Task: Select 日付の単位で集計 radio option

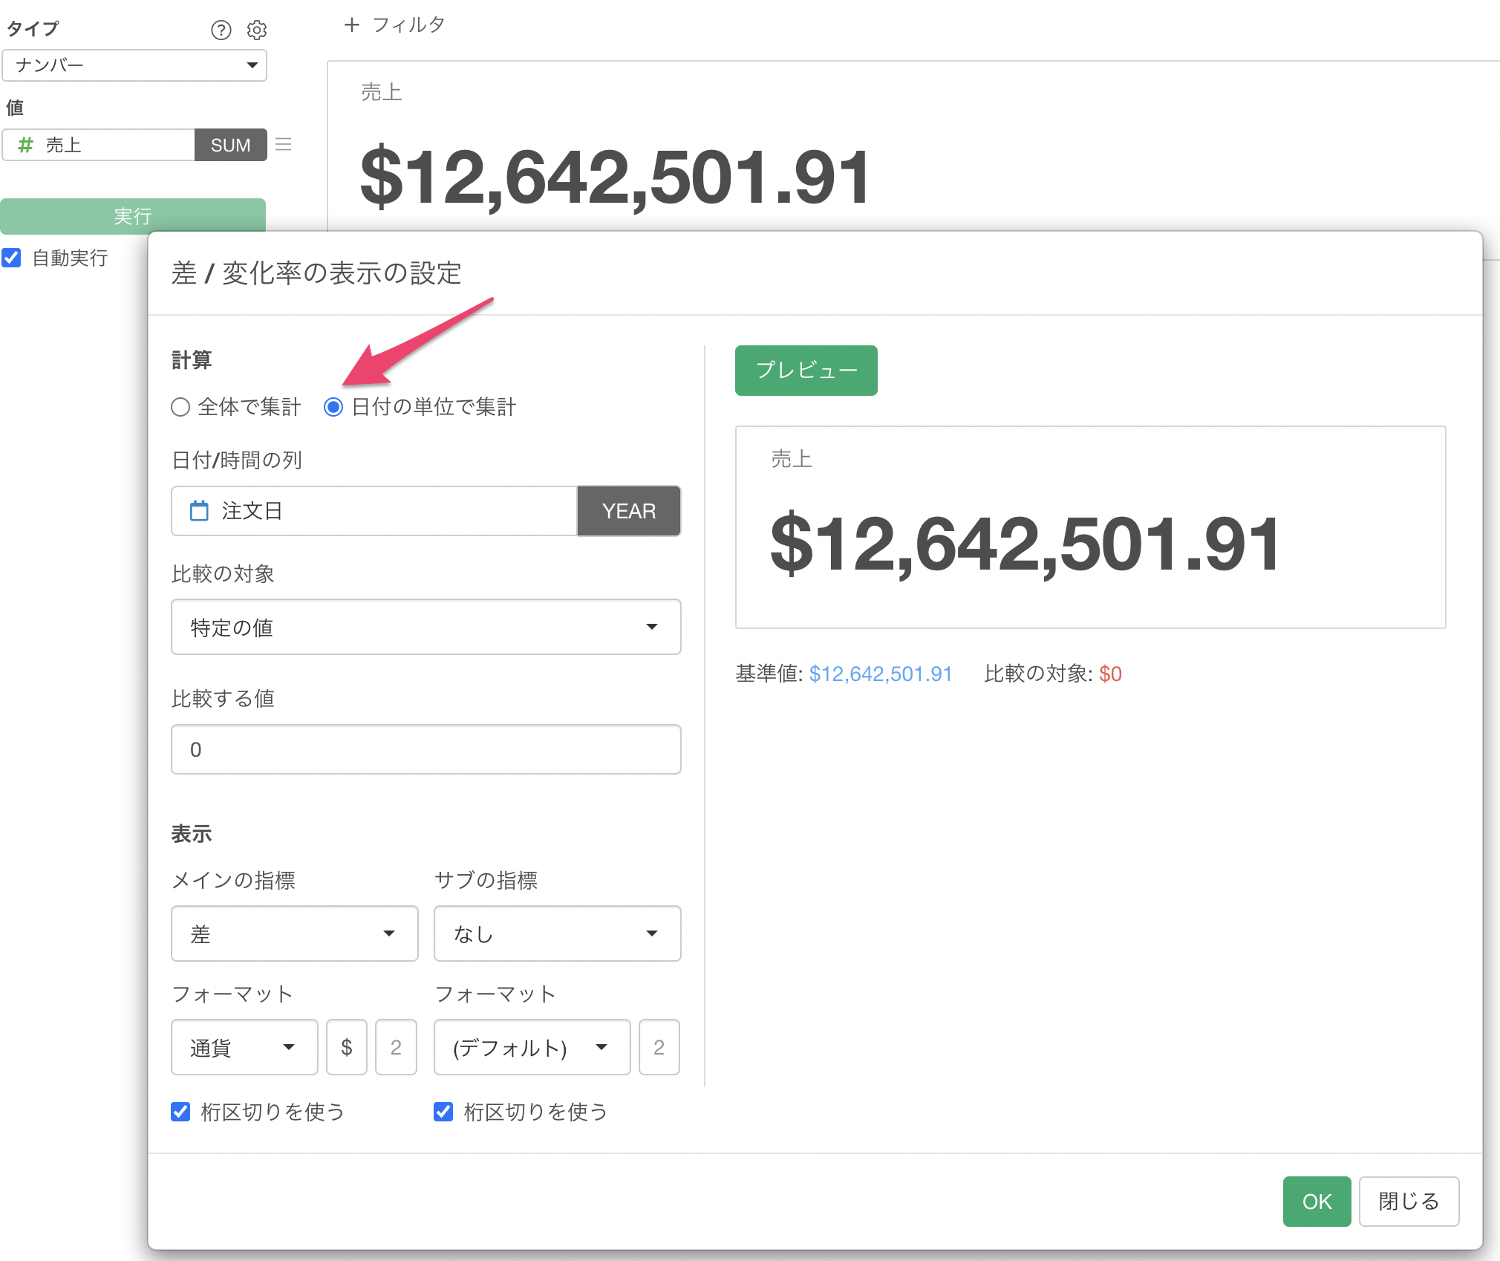Action: [333, 407]
